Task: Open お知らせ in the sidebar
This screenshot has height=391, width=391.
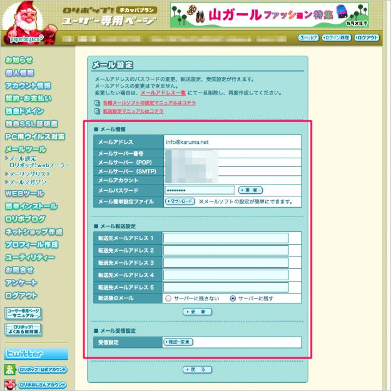Action: (x=19, y=60)
